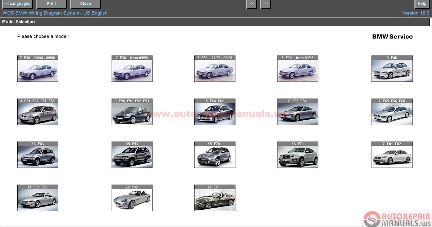This screenshot has width=432, height=227.
Task: Click the << Languages button
Action: pyautogui.click(x=17, y=4)
